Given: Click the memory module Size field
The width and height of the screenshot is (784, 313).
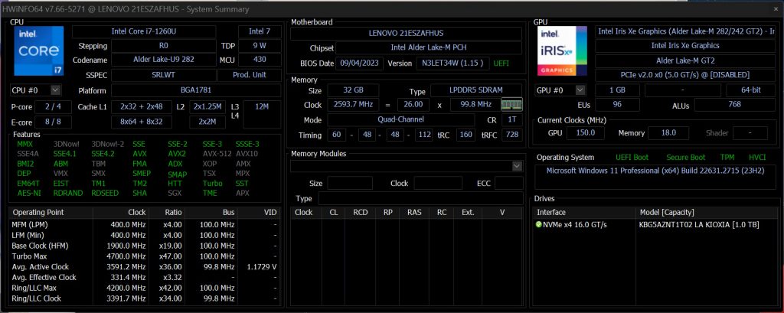Looking at the screenshot, I should click(350, 184).
